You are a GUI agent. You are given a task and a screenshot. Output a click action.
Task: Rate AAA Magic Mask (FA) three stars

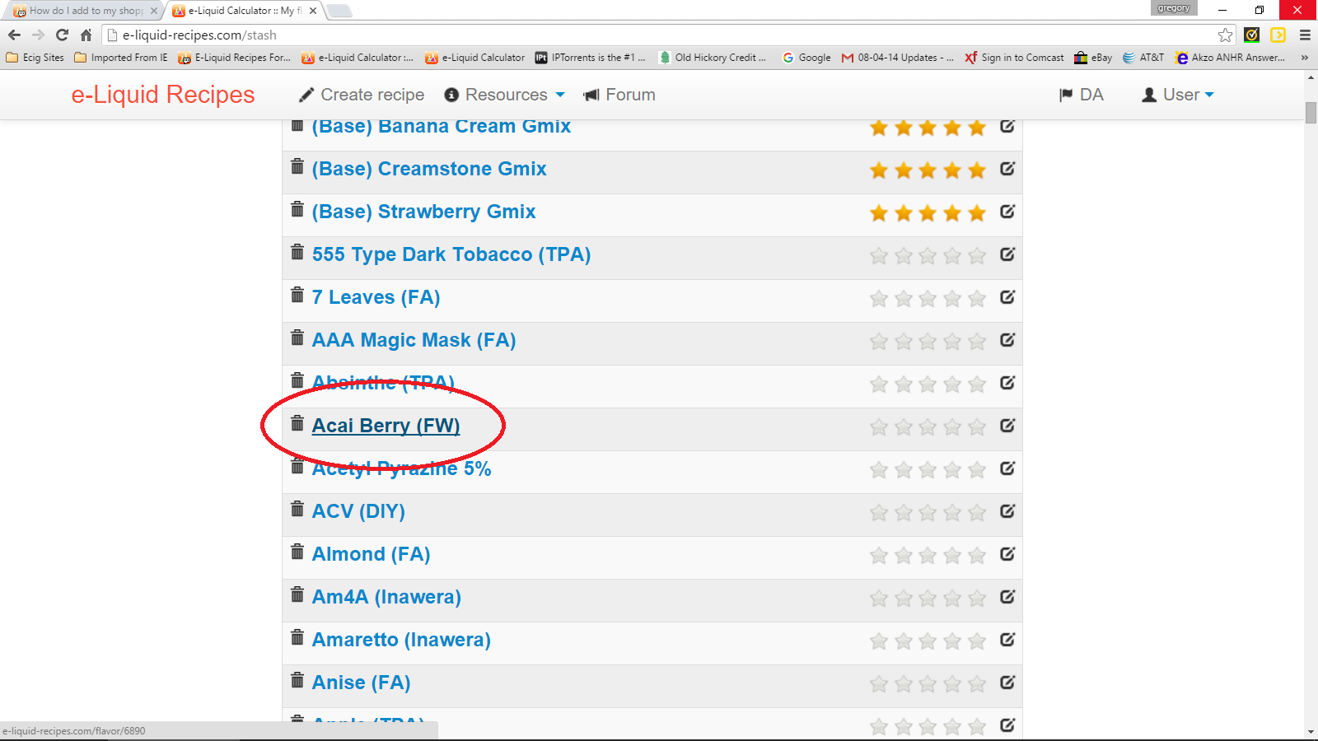tap(928, 342)
